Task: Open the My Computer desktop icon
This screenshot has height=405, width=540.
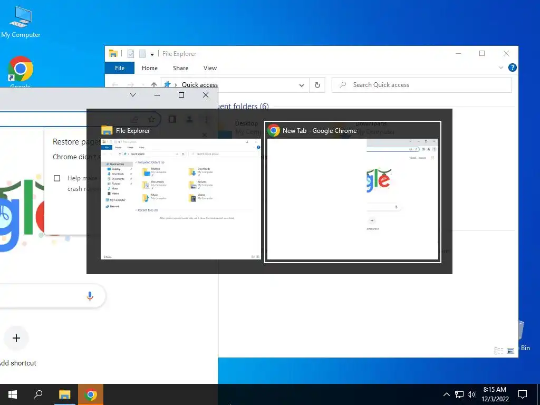Action: pos(21,22)
